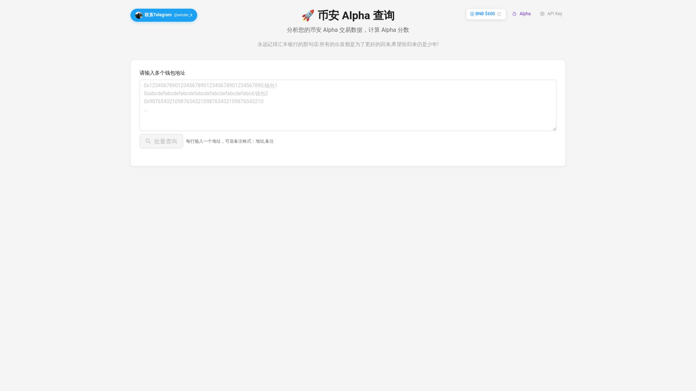Click the gear icon beside API Key
This screenshot has width=696, height=391.
(x=542, y=14)
